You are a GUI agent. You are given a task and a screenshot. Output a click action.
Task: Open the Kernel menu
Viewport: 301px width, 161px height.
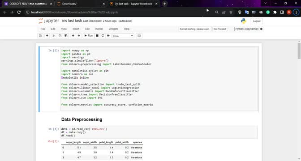coord(99,29)
